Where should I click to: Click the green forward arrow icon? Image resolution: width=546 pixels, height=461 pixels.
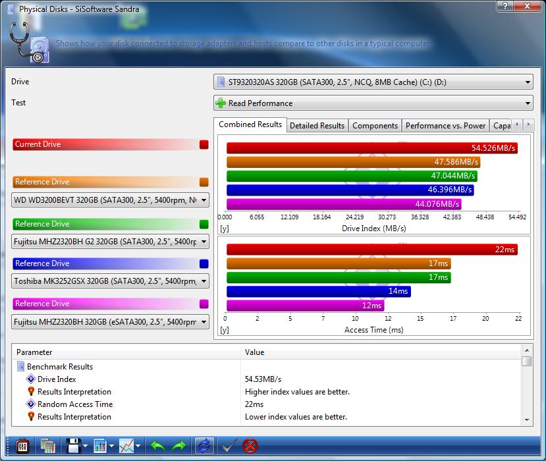click(x=179, y=446)
